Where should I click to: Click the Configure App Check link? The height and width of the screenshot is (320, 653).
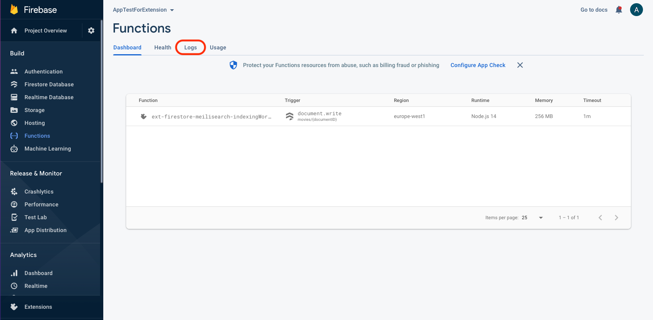(478, 65)
